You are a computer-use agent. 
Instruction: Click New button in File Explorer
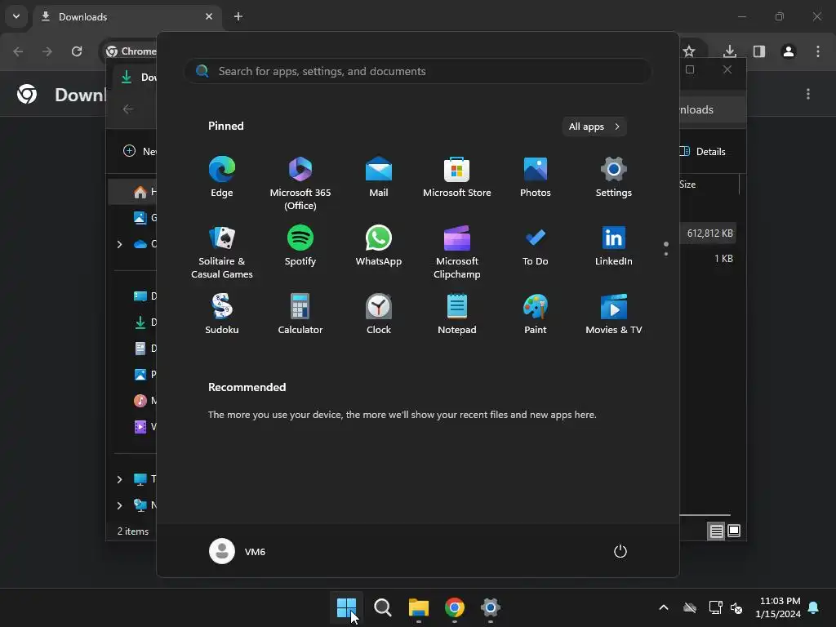tap(140, 151)
